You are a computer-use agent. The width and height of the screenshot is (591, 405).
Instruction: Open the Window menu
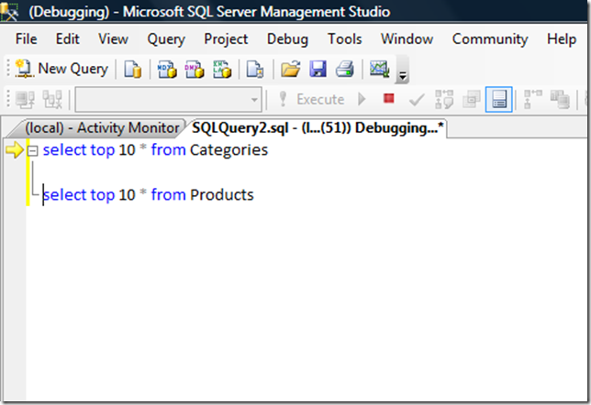point(407,38)
